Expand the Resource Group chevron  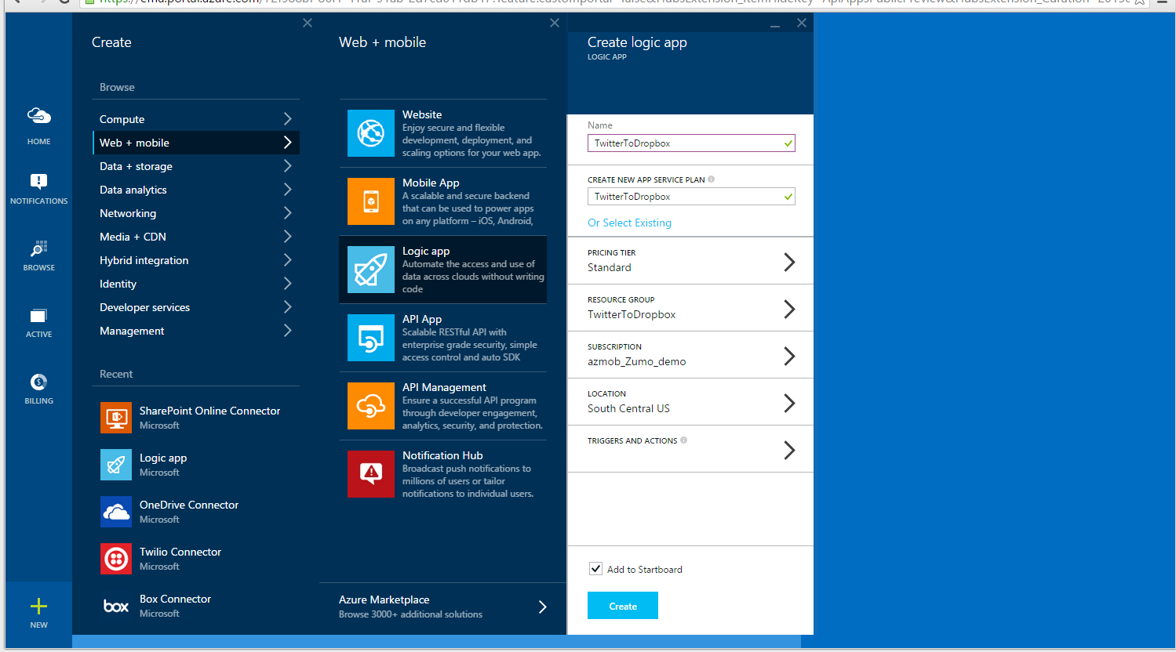[x=790, y=309]
